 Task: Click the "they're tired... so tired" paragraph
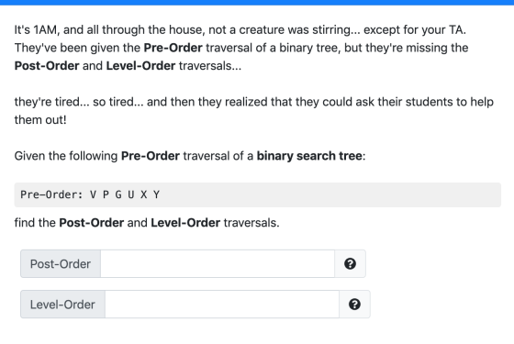point(253,111)
